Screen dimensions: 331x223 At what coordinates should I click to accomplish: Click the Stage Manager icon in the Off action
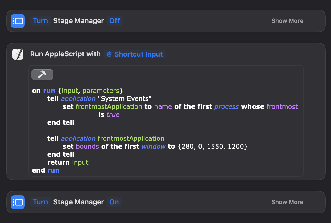click(x=18, y=21)
